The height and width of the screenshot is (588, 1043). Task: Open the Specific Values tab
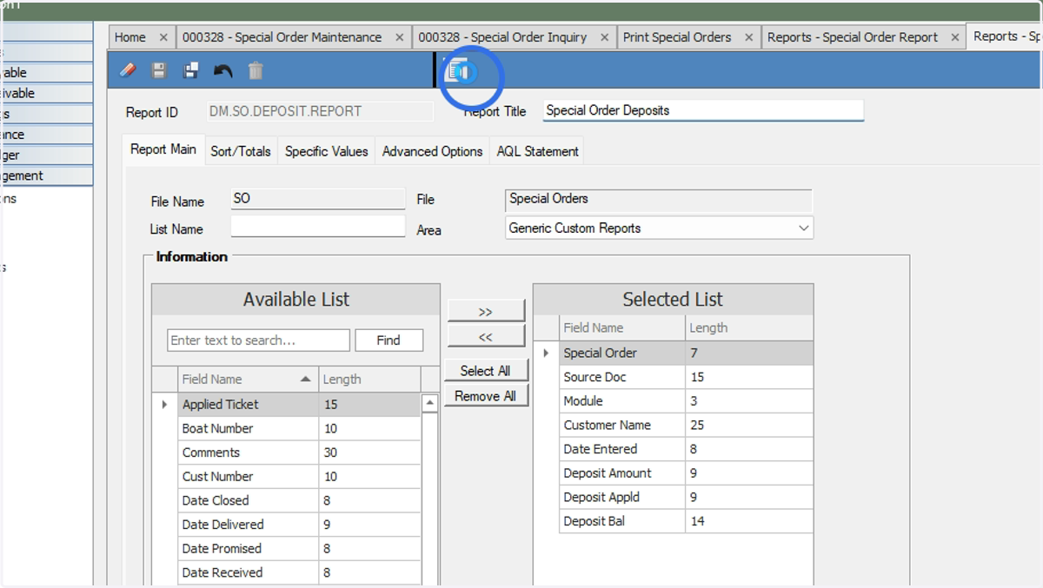(x=327, y=151)
